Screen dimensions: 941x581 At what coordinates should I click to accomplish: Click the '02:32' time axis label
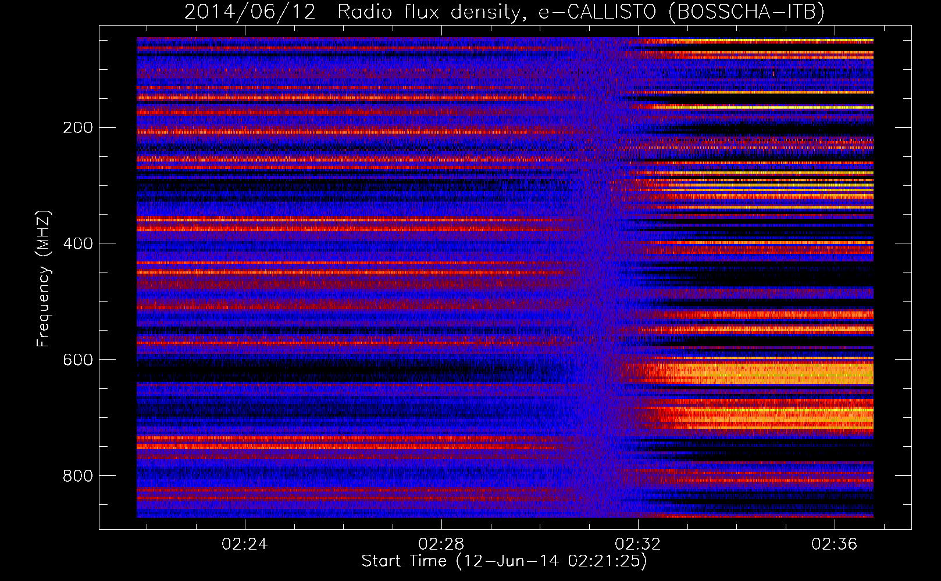[638, 544]
